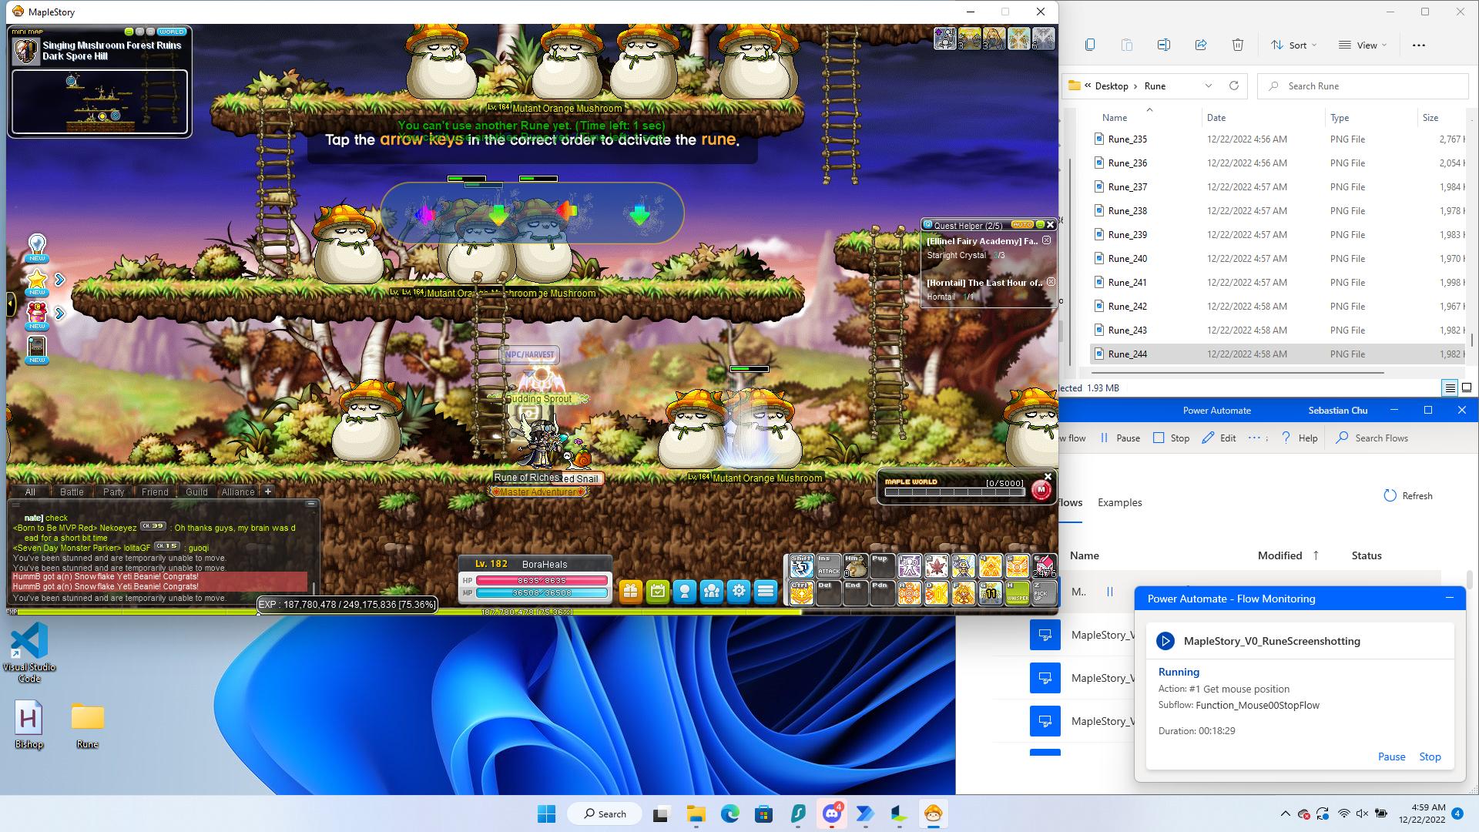
Task: Click the potion slot showing 2476
Action: pyautogui.click(x=1043, y=566)
